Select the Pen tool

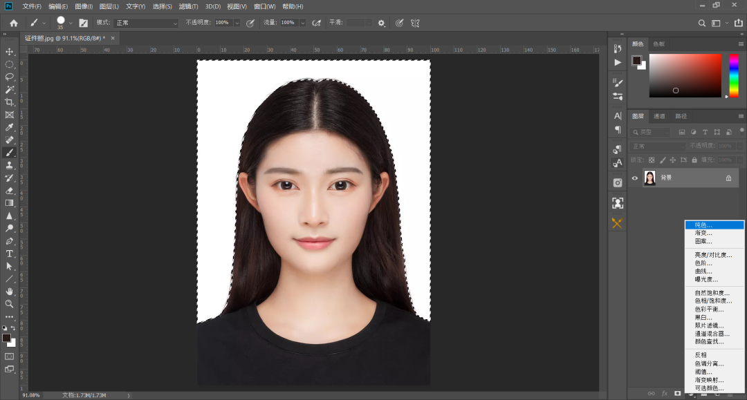(9, 240)
